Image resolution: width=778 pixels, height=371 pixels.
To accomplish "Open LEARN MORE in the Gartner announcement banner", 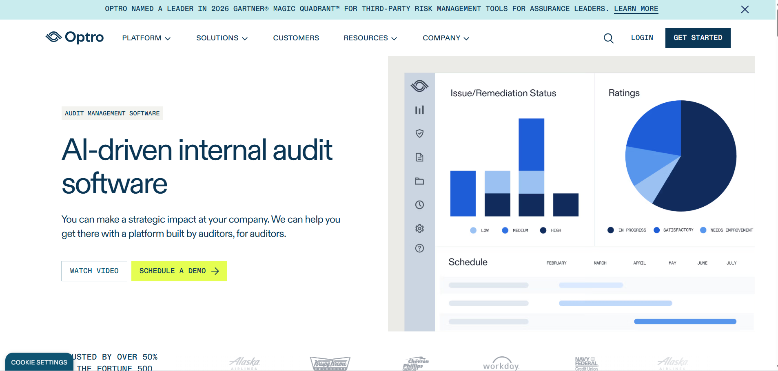I will click(x=636, y=9).
